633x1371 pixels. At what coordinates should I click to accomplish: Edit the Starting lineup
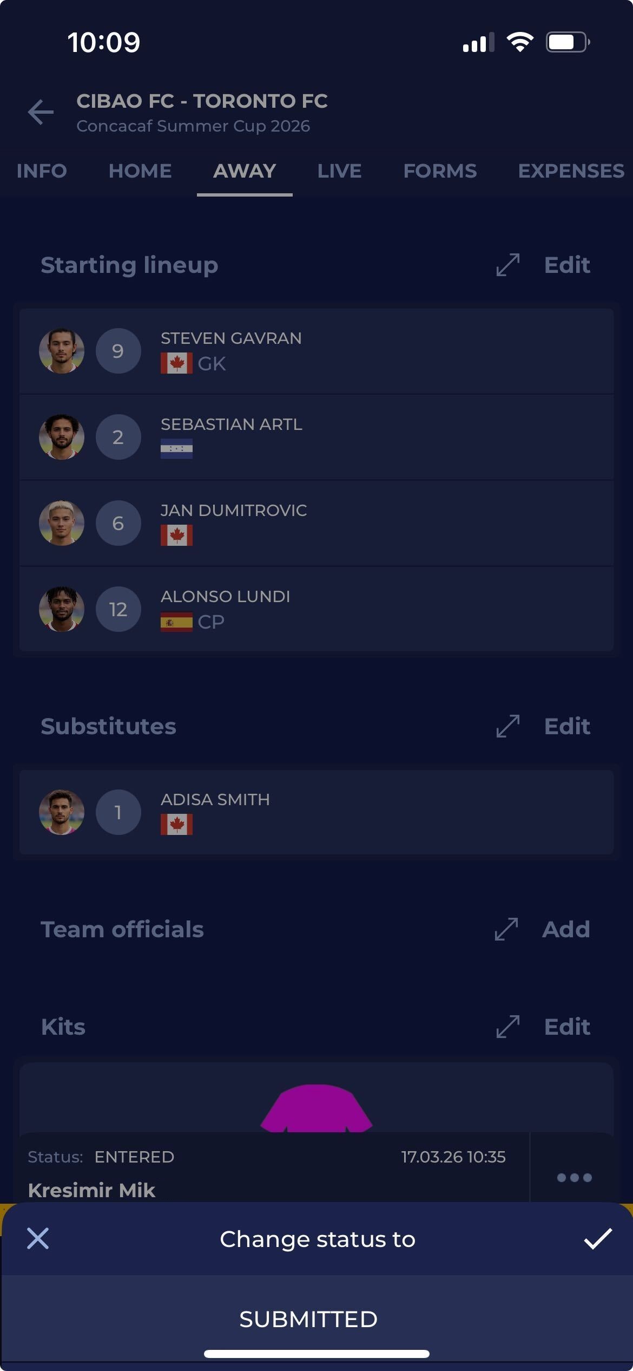567,265
